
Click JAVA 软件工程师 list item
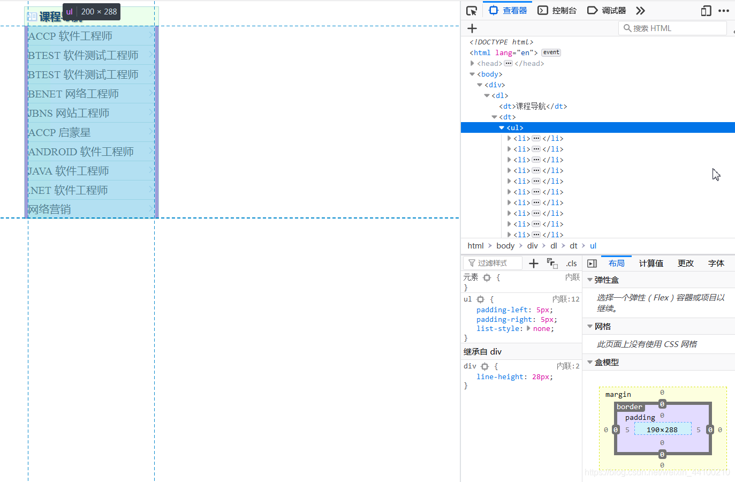[69, 171]
